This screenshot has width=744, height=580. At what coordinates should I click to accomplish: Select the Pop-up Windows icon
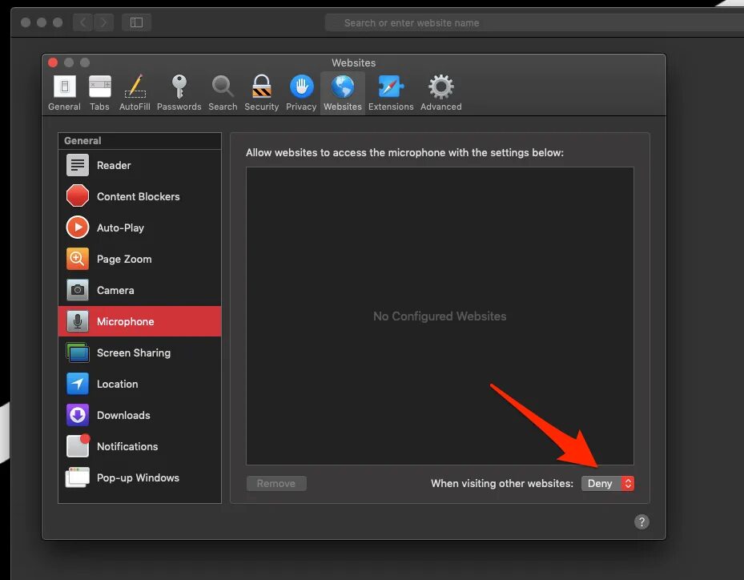tap(78, 477)
